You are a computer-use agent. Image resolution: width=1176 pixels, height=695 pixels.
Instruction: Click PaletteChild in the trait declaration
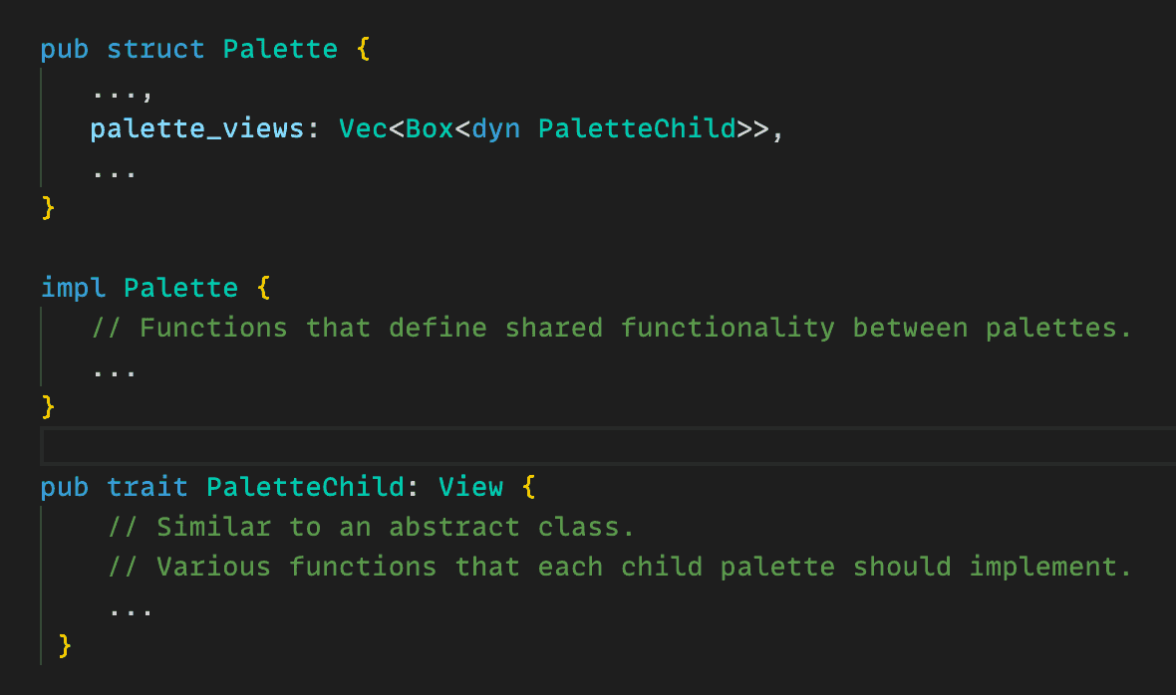(305, 487)
